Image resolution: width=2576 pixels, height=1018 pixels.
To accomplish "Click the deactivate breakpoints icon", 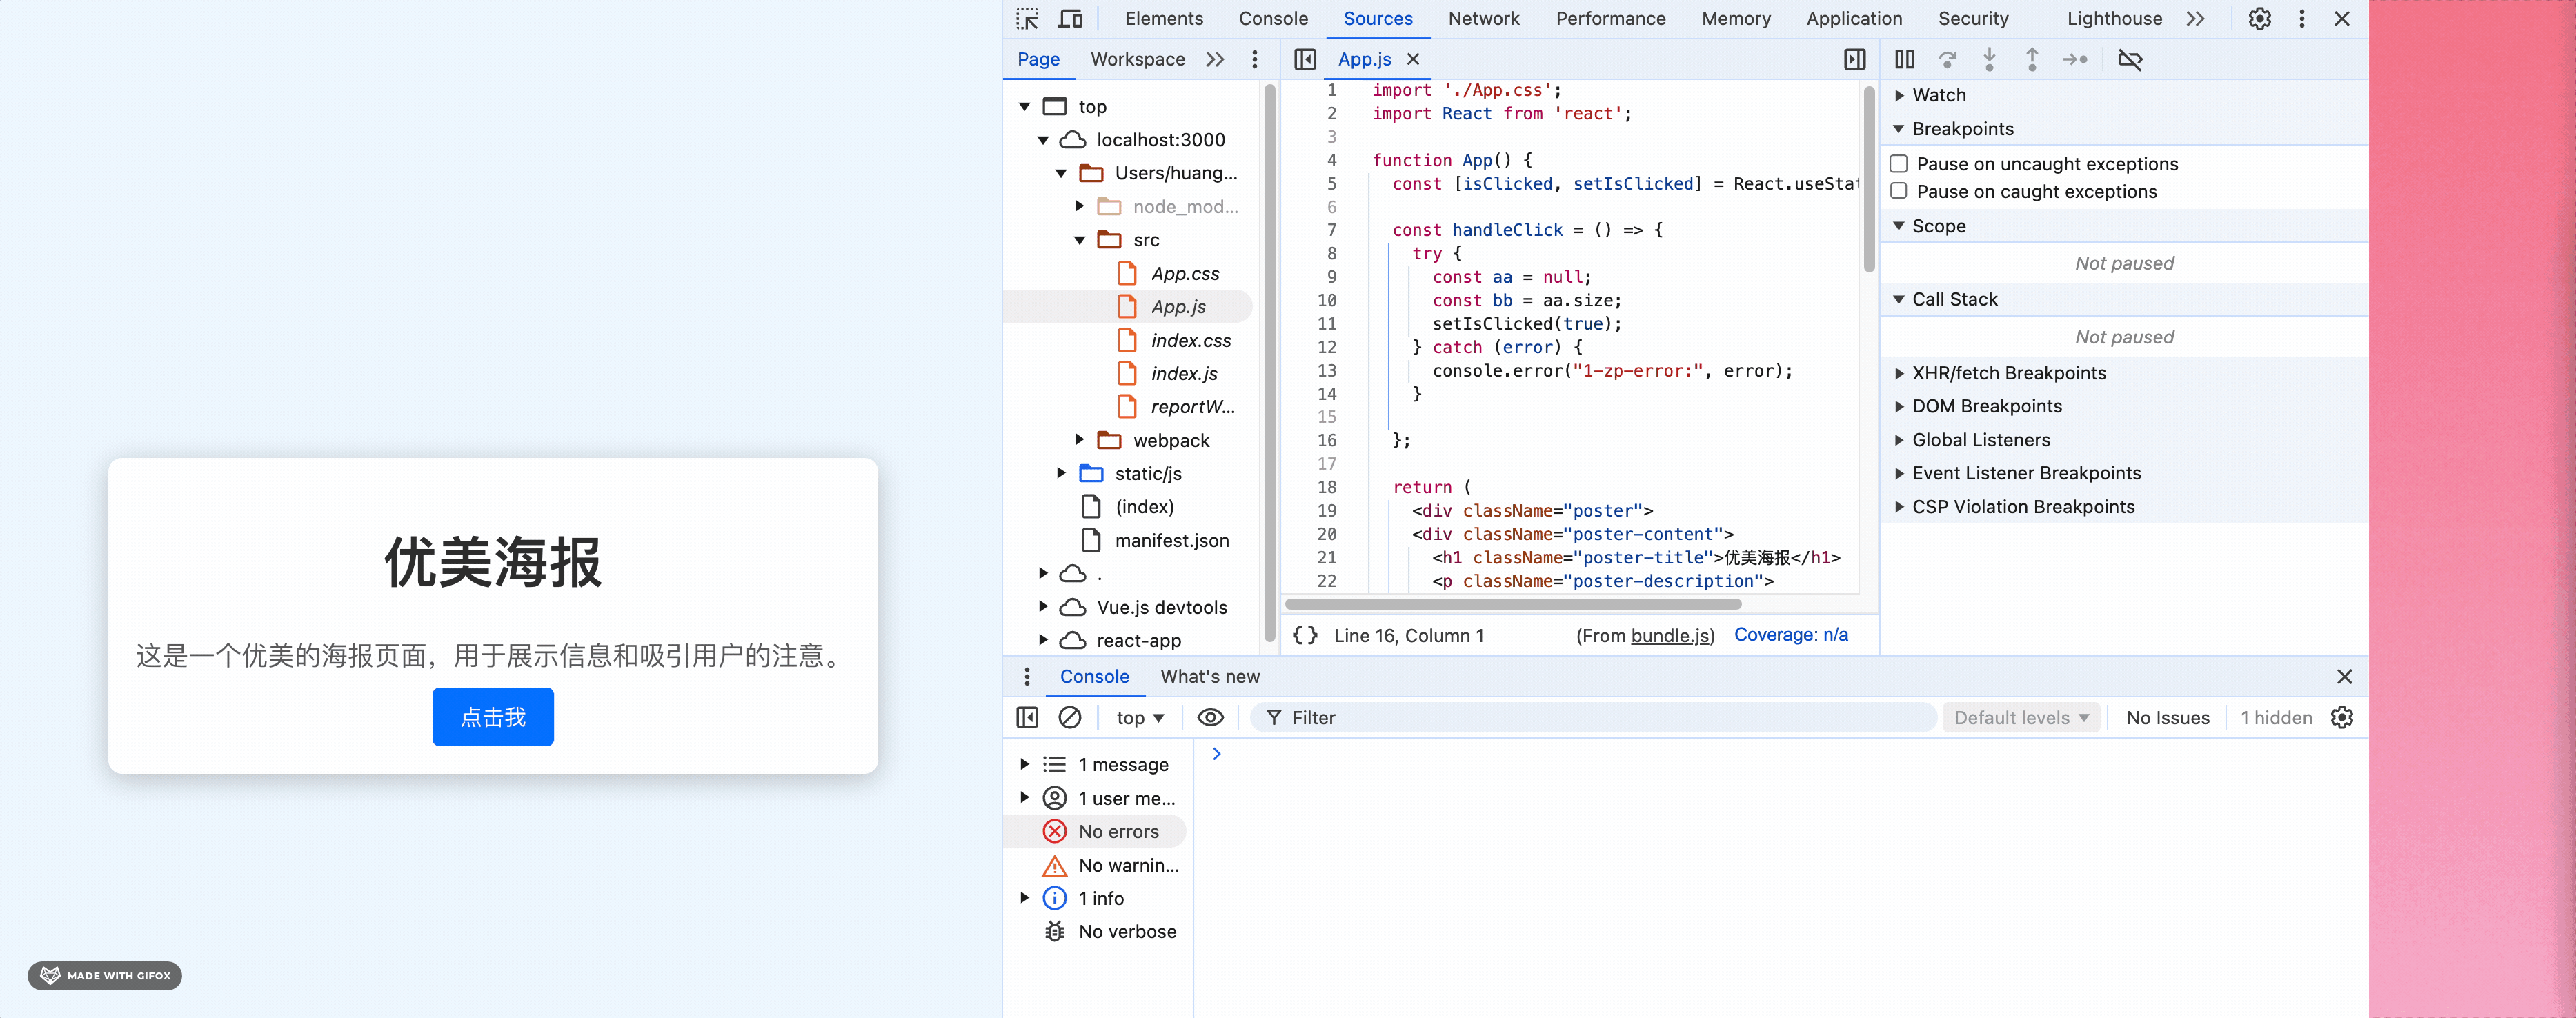I will click(2130, 60).
